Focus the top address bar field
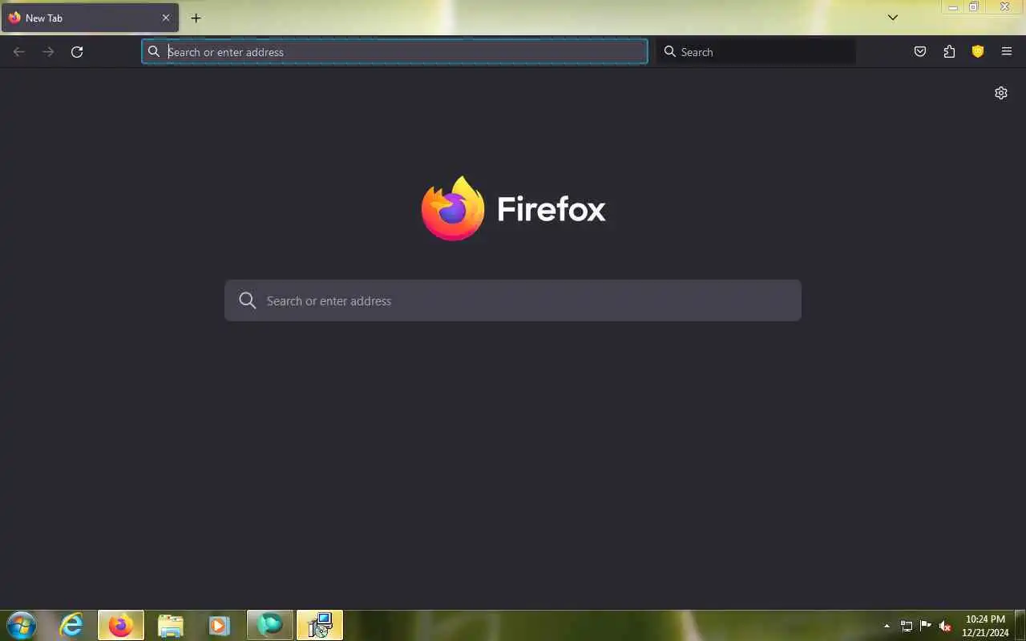Viewport: 1026px width, 641px height. click(x=394, y=52)
